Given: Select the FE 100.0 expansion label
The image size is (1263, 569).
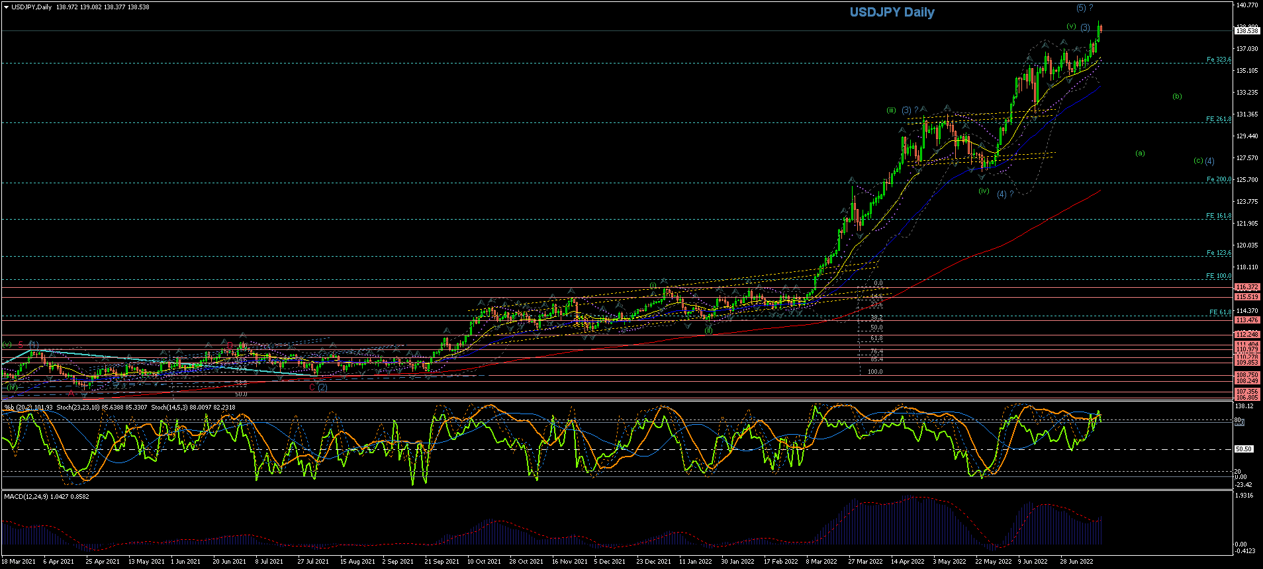Looking at the screenshot, I should click(x=1219, y=276).
